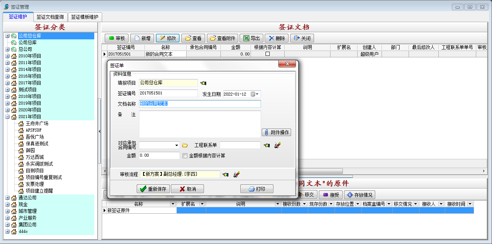Expand the 2017年项目 tree node

point(7,83)
